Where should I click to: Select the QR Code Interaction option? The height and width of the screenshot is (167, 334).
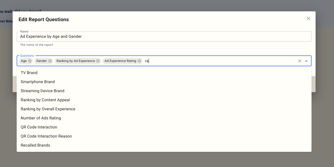coord(39,127)
